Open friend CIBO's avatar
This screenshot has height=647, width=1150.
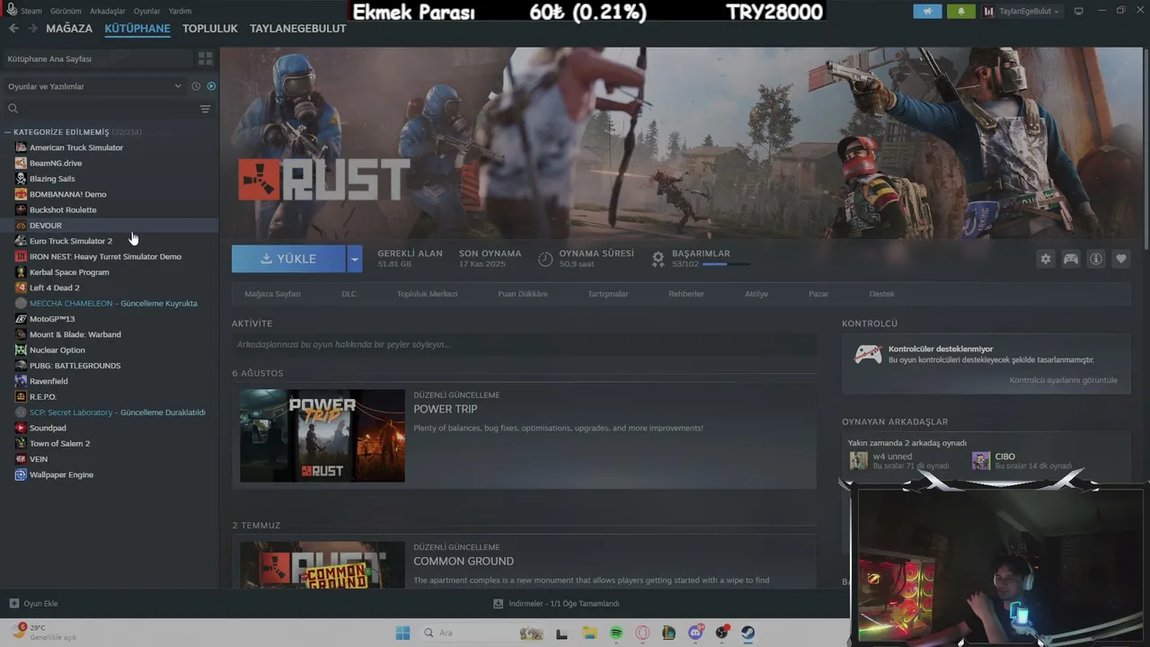(981, 461)
